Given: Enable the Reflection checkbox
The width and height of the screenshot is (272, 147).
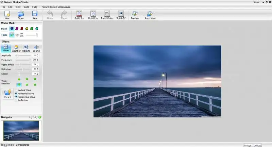Looking at the screenshot, I should click(x=16, y=100).
